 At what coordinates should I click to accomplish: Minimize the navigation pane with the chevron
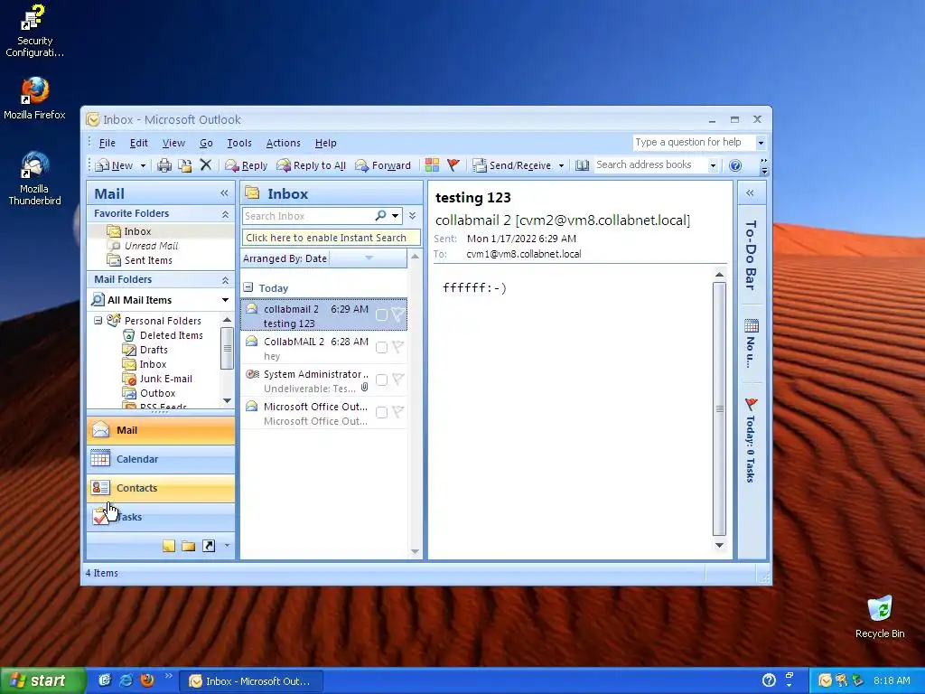coord(224,193)
